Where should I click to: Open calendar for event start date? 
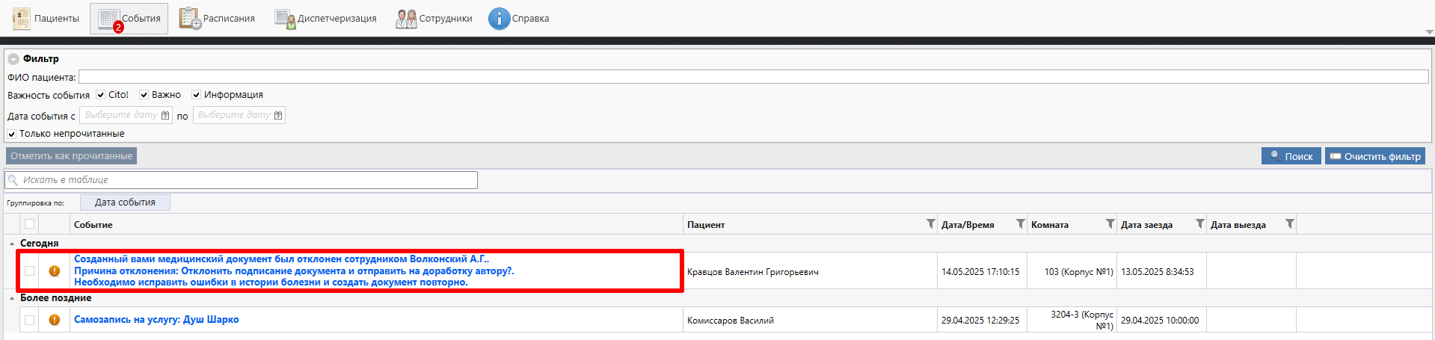[x=165, y=115]
